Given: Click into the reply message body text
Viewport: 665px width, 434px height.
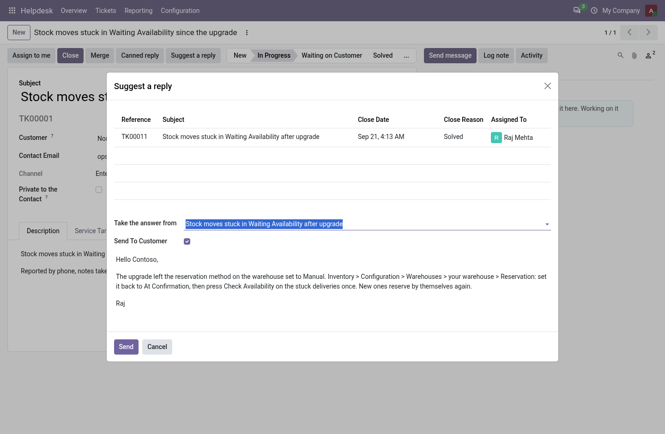Looking at the screenshot, I should click(x=332, y=282).
